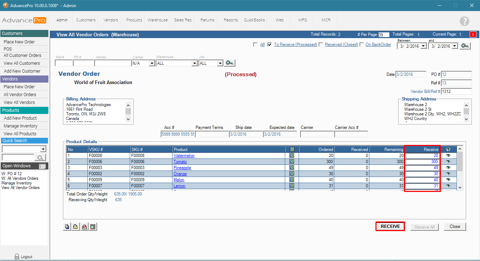Open the Carrier dropdown filter
Screen dimensions: 480x261
click(152, 63)
